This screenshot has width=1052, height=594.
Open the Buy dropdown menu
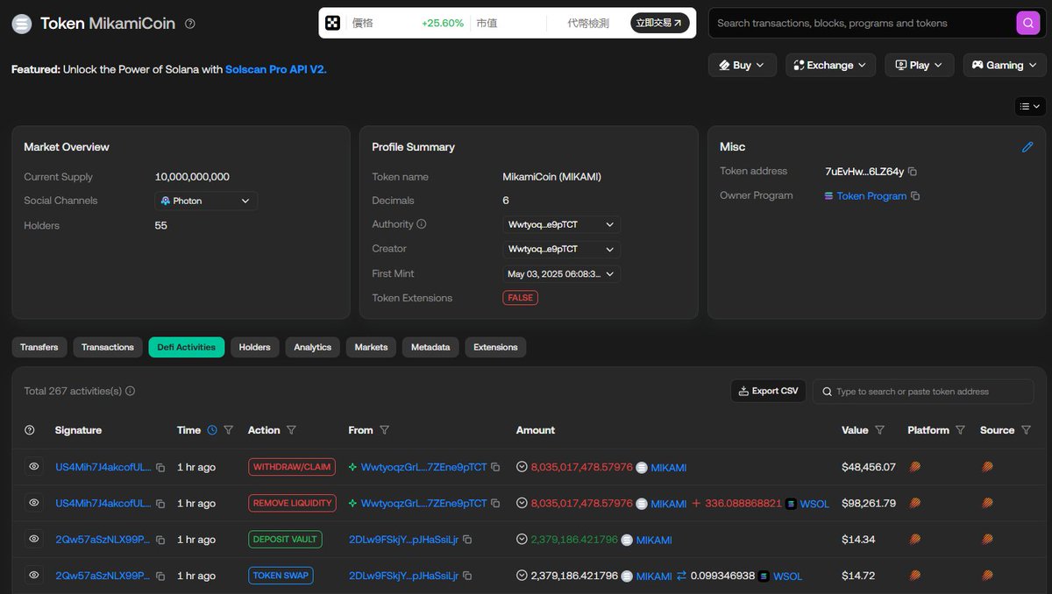pos(742,65)
